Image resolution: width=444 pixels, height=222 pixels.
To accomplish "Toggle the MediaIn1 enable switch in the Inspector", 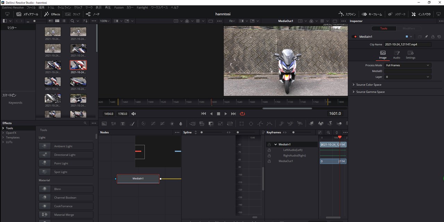I will [x=355, y=37].
